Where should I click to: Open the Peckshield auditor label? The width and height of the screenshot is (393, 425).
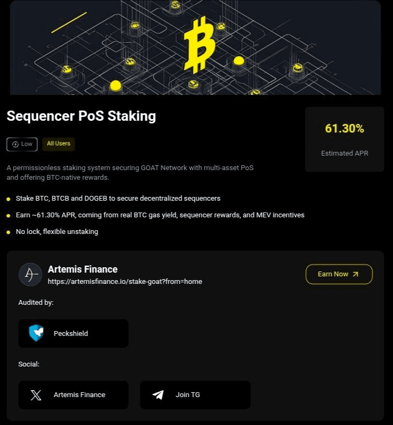point(71,333)
